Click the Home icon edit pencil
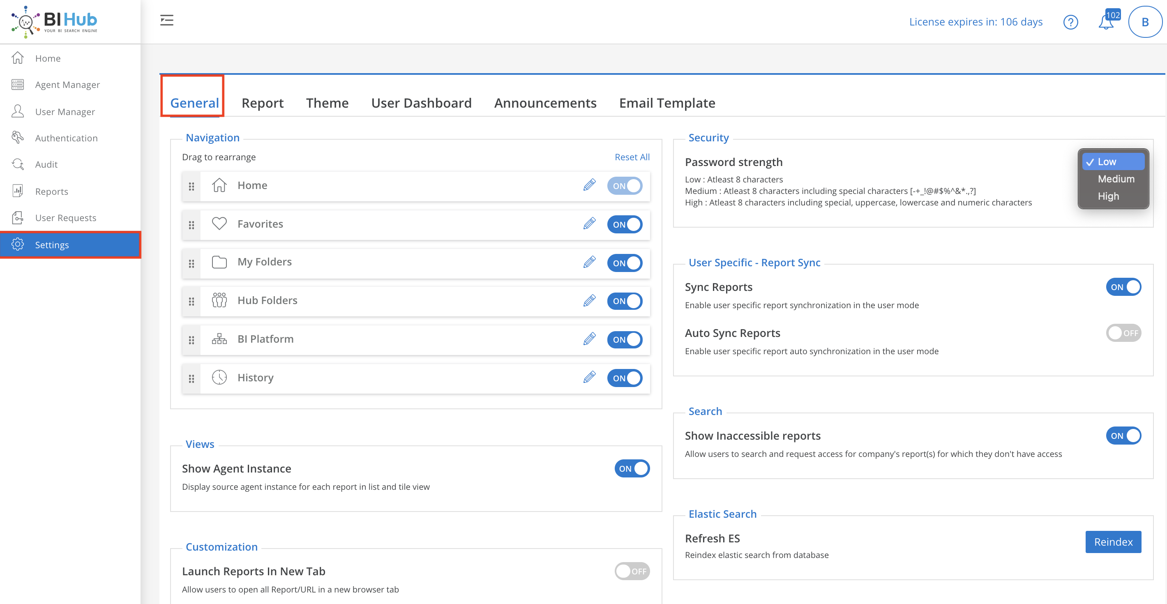 click(589, 184)
